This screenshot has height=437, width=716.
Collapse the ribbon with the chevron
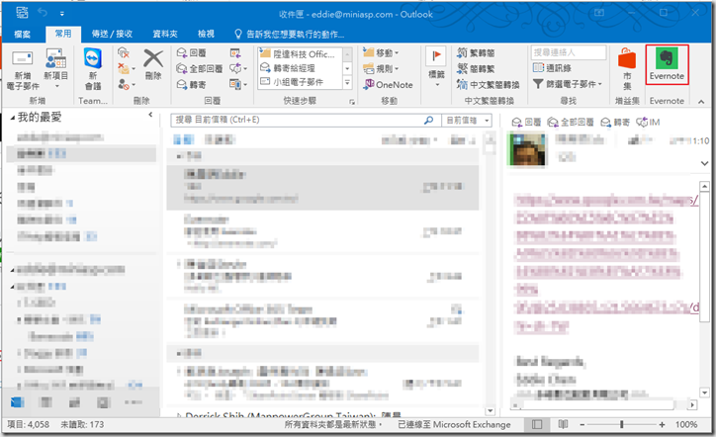pyautogui.click(x=701, y=102)
